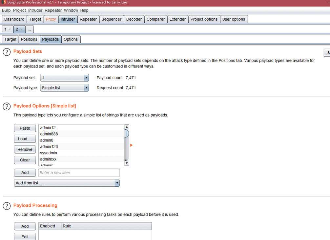
Task: Switch to the Comparer tab
Action: click(156, 19)
